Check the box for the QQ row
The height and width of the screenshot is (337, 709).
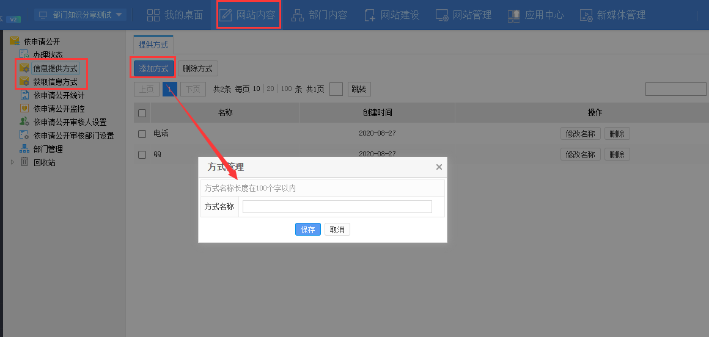[142, 155]
